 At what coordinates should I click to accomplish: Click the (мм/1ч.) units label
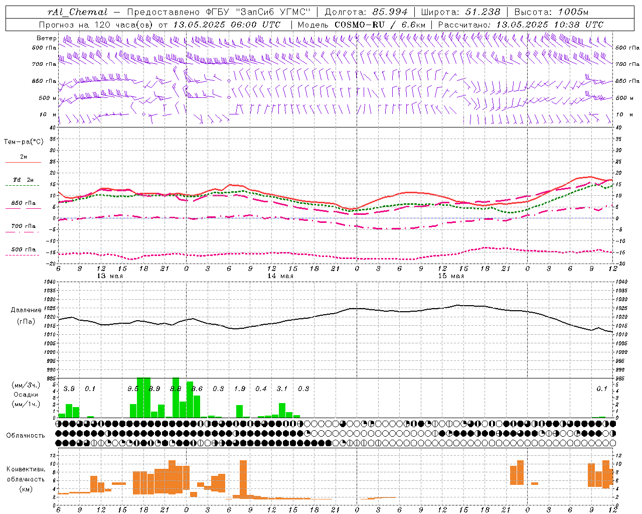26,404
